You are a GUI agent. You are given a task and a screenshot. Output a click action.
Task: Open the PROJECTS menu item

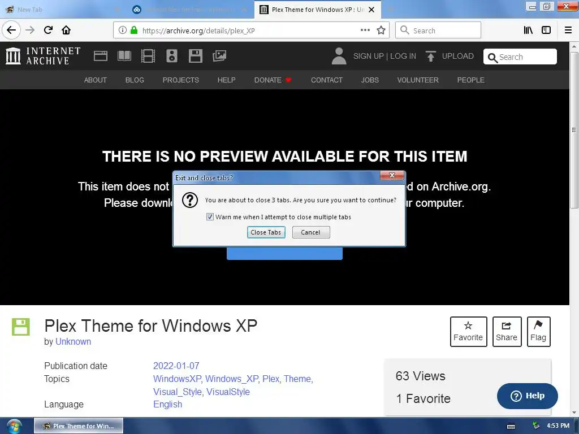point(180,80)
